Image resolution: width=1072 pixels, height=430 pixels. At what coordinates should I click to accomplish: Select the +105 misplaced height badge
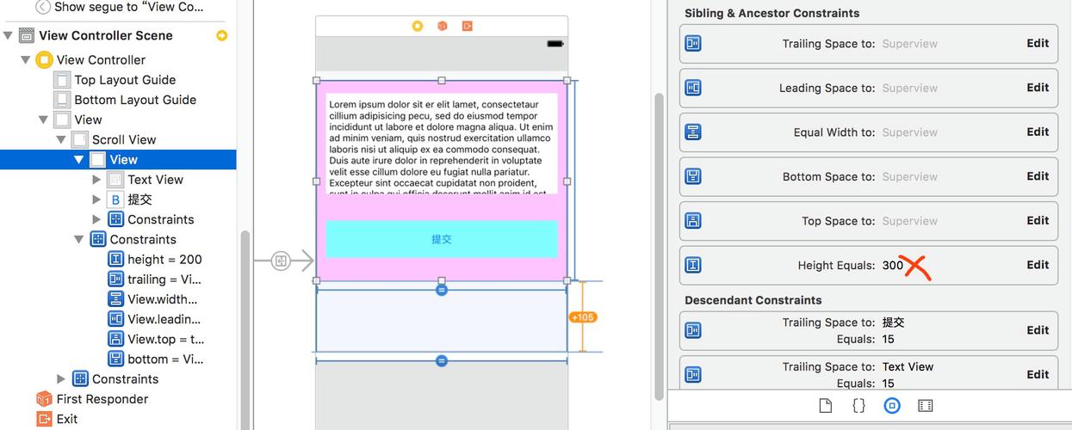click(x=583, y=317)
